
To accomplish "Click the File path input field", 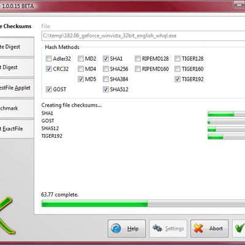I will [x=143, y=36].
